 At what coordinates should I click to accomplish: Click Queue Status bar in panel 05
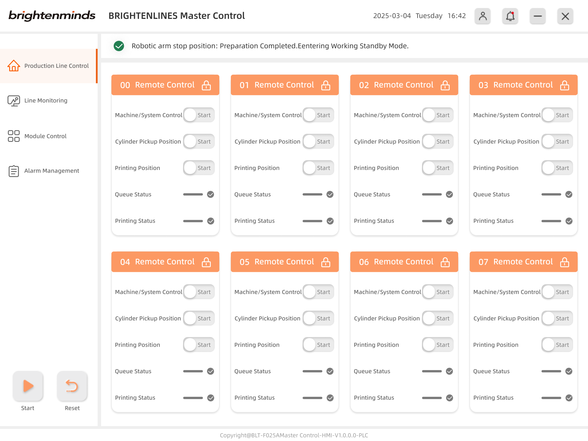tap(312, 371)
